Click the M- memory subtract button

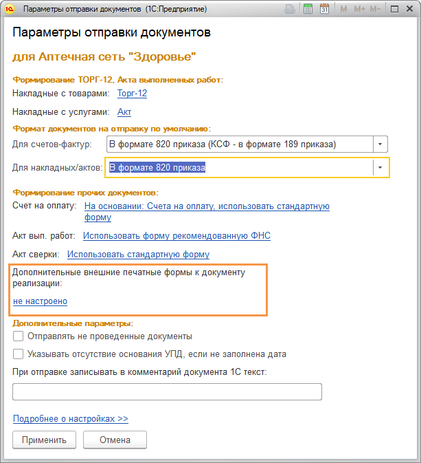click(x=375, y=9)
